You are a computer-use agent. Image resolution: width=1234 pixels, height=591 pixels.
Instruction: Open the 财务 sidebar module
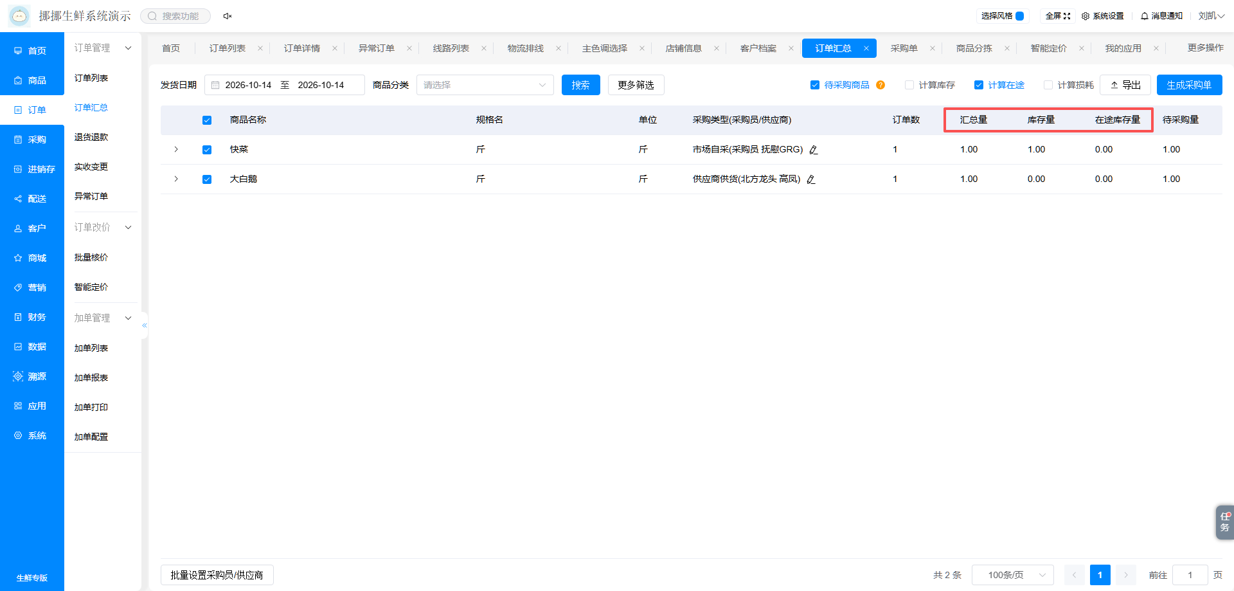[x=32, y=317]
